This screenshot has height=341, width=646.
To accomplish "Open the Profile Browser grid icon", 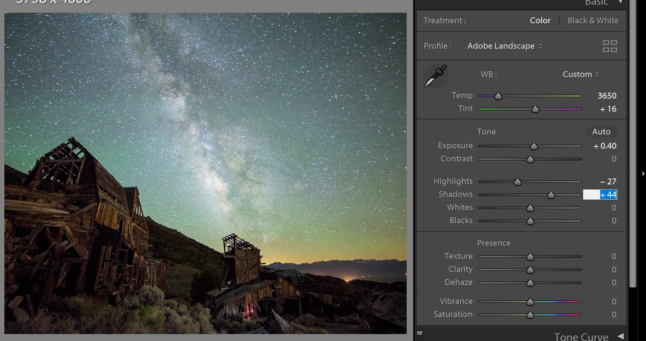I will click(x=610, y=46).
